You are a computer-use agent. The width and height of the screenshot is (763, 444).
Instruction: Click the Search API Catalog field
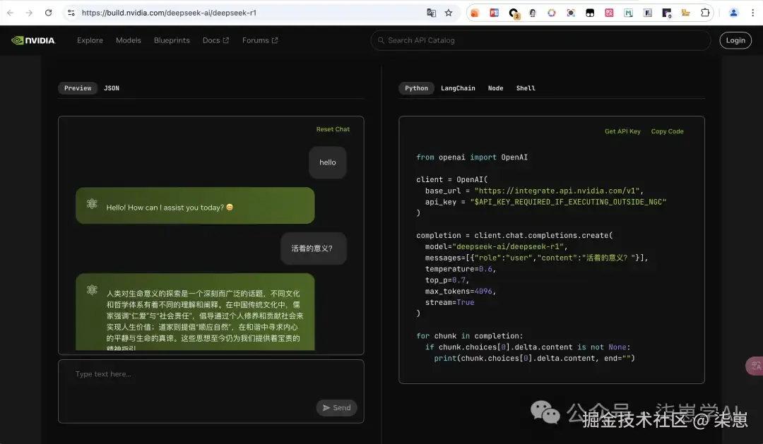point(540,40)
